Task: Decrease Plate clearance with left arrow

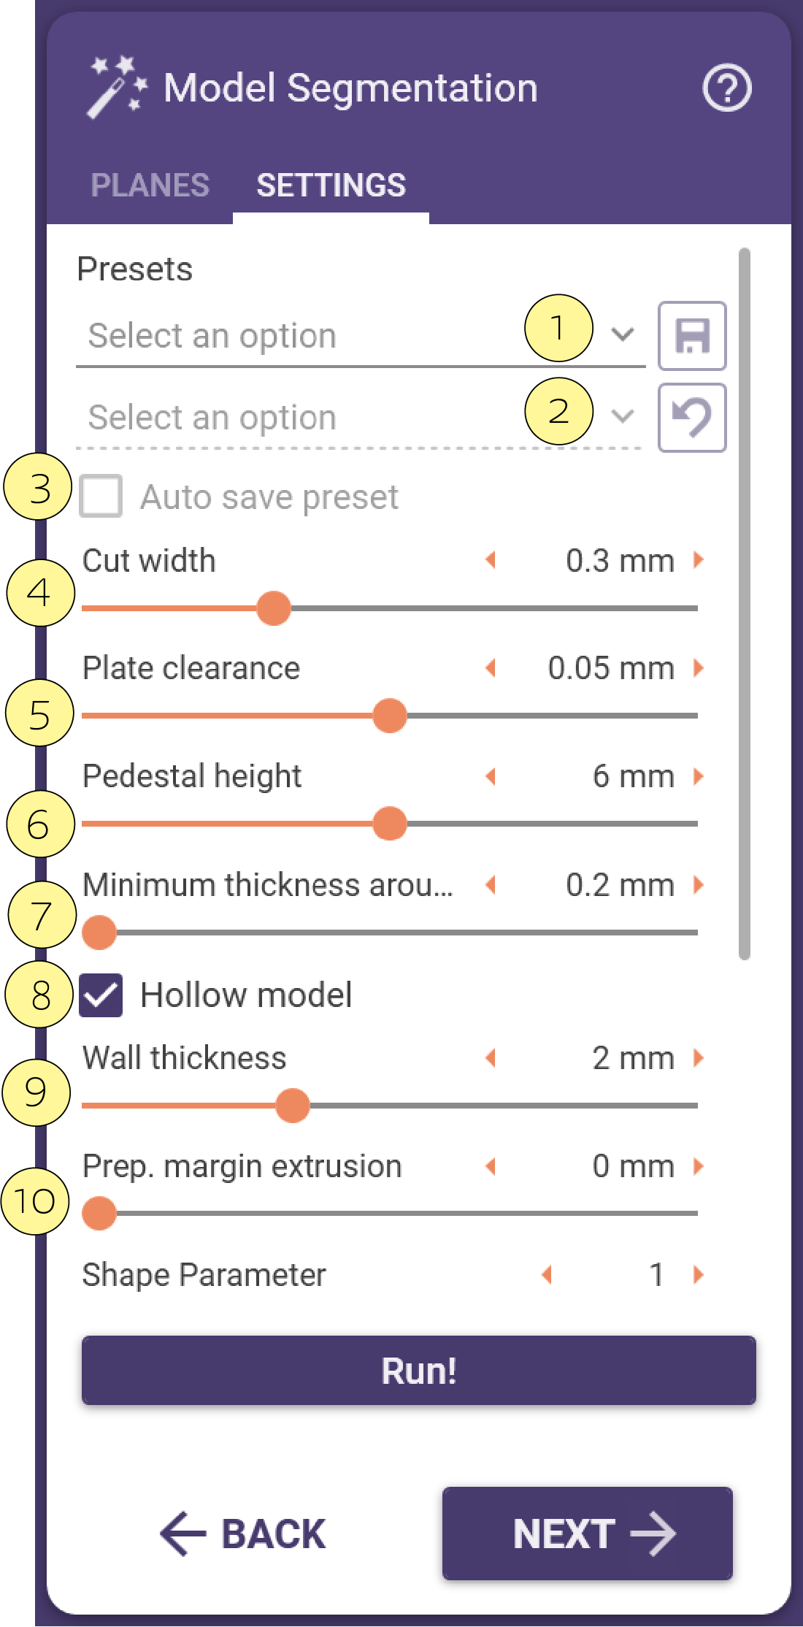Action: pos(491,667)
